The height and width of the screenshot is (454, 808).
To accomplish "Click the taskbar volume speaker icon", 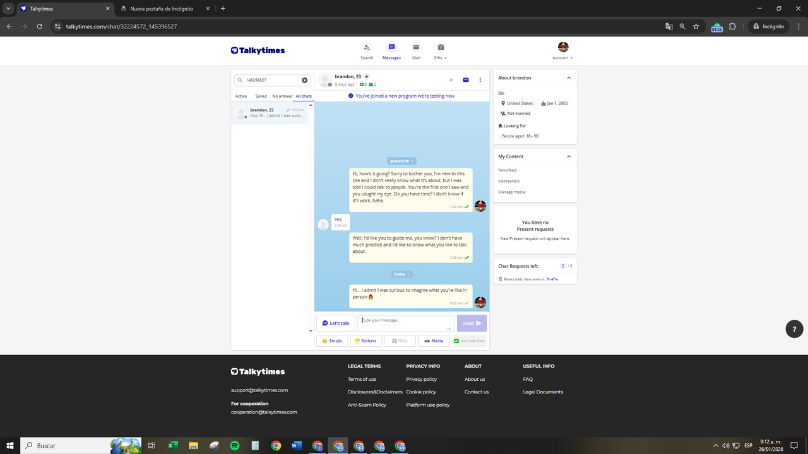I will 725,446.
